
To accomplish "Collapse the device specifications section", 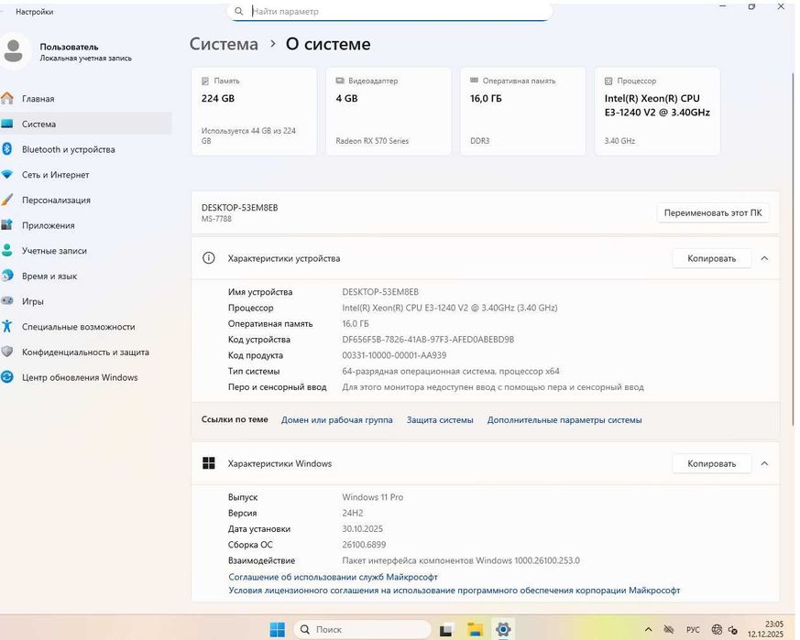I will pos(764,258).
